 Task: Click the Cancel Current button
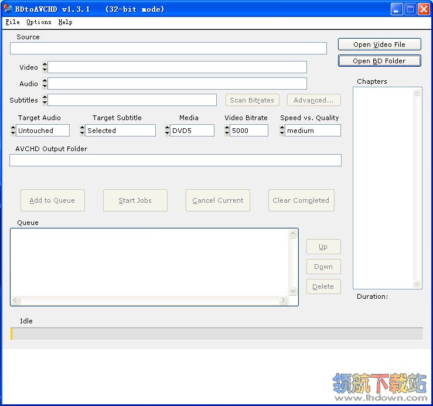tap(218, 200)
